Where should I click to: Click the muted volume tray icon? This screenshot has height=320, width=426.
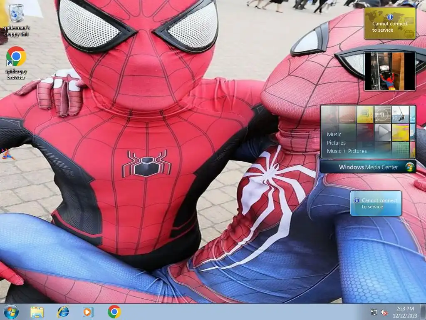pyautogui.click(x=384, y=312)
